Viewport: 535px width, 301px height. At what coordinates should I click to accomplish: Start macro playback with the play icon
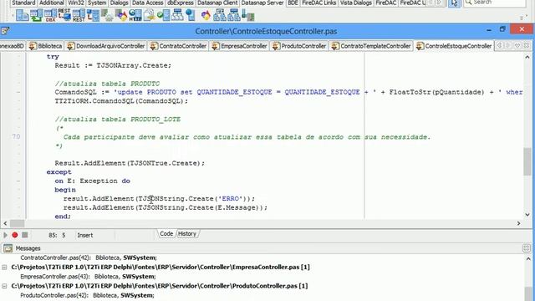click(x=5, y=235)
